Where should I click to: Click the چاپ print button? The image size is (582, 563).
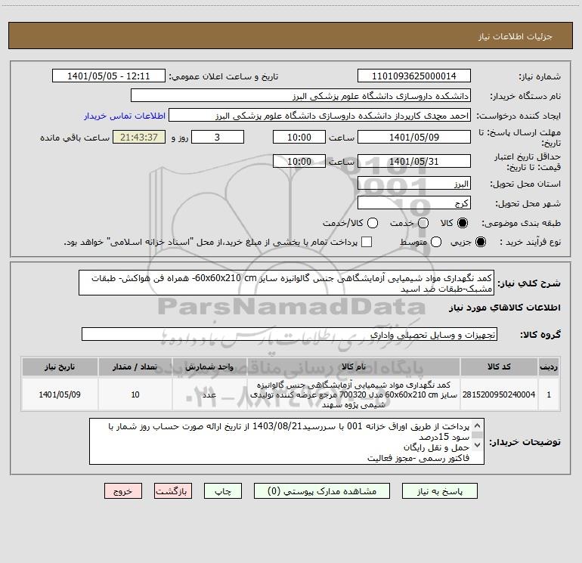pos(223,491)
